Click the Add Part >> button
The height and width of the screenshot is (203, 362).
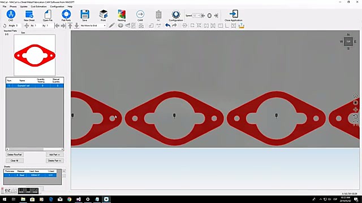(x=55, y=155)
